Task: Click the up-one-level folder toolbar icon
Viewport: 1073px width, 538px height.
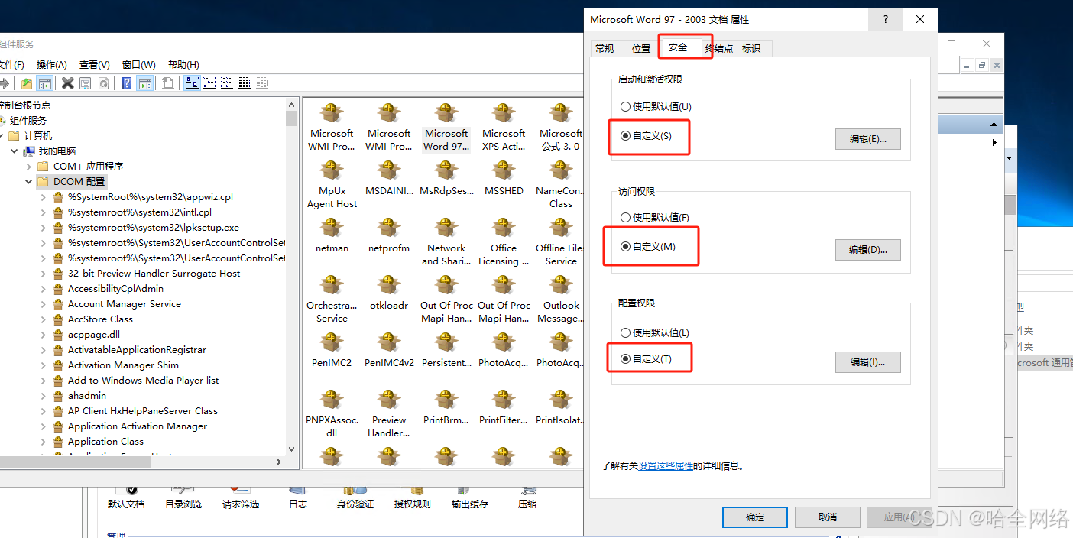Action: click(x=27, y=83)
